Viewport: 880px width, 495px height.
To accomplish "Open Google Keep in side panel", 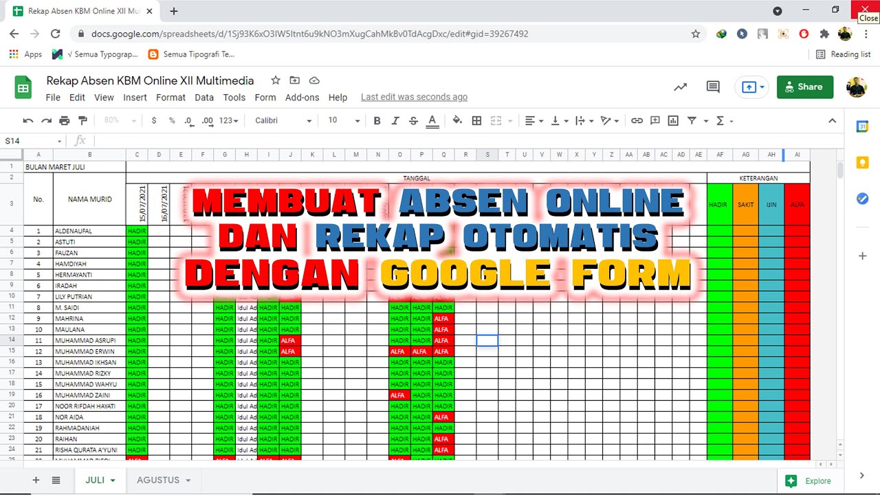I will 863,163.
